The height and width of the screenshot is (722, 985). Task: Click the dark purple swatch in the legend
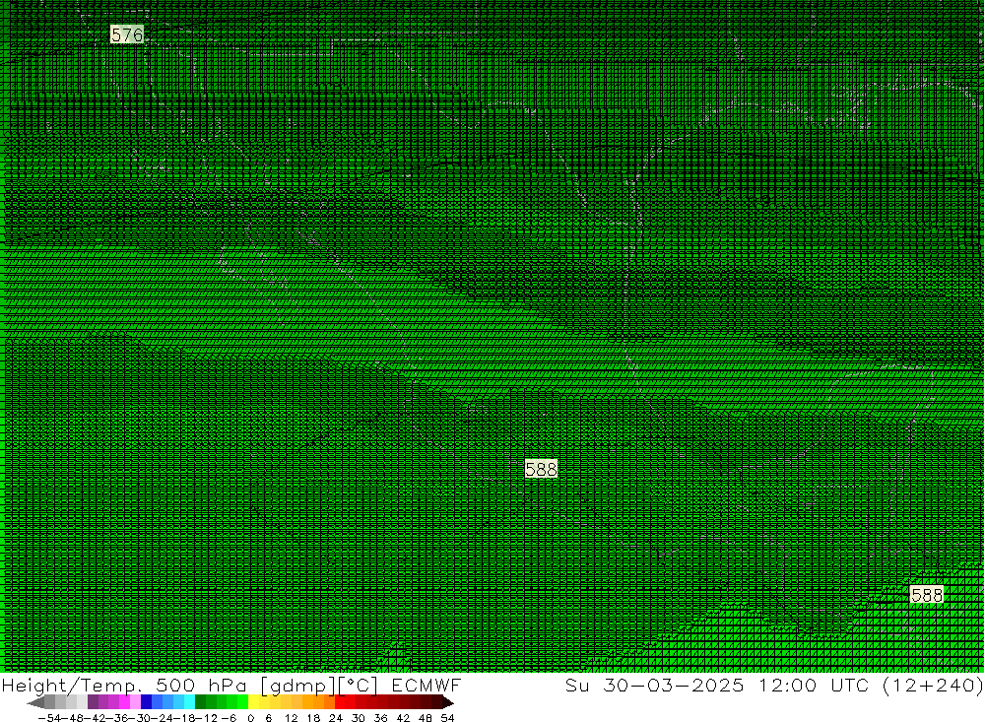[x=93, y=702]
